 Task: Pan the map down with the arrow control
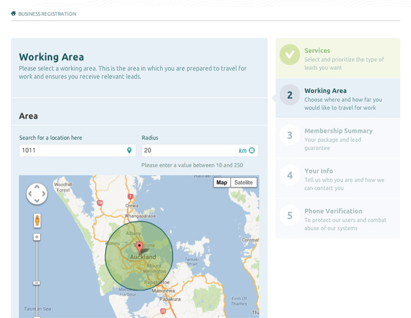[37, 200]
